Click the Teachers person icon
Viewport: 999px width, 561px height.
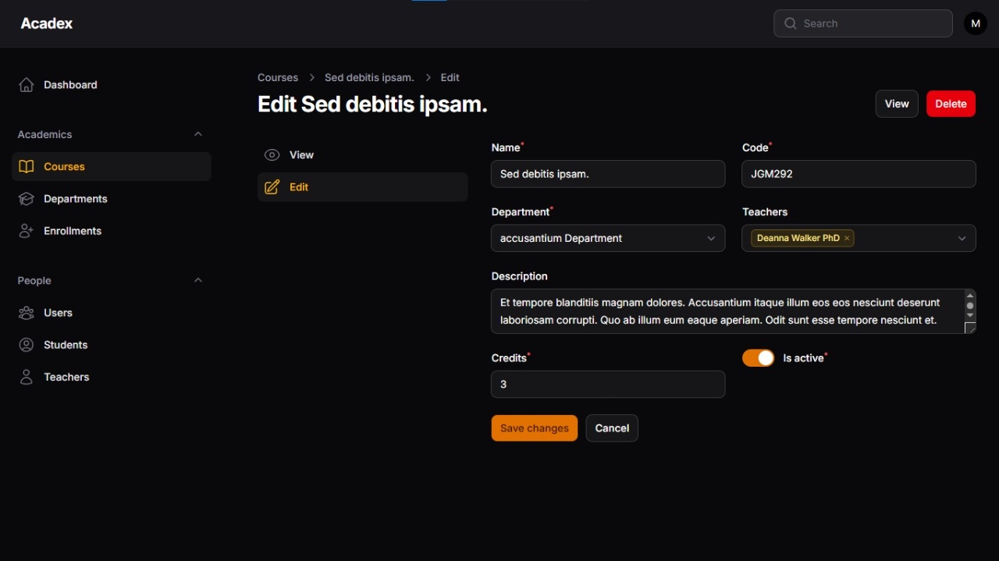click(27, 377)
